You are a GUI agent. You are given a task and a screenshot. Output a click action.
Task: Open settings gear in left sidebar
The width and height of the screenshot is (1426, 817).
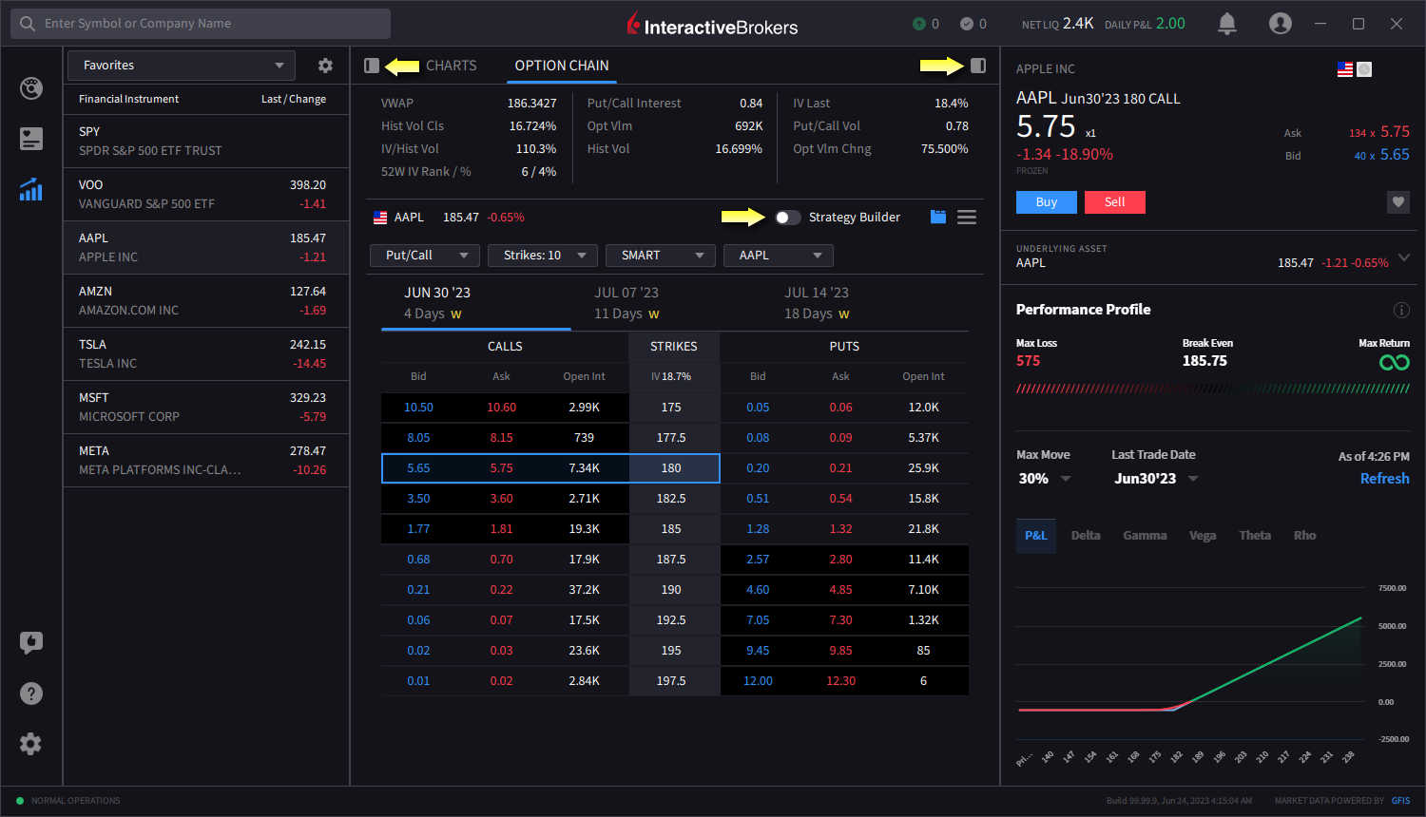[x=31, y=744]
